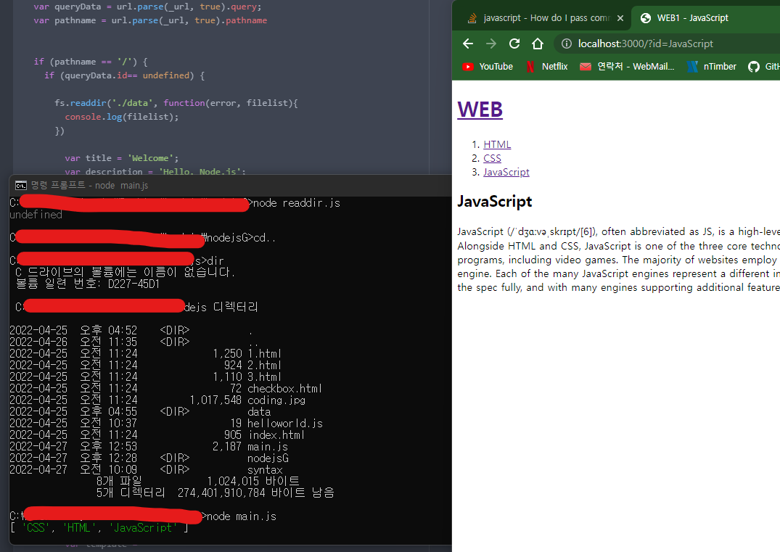Click the volume serial 'D227-45D1' text

(x=134, y=284)
